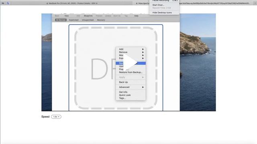This screenshot has width=257, height=144.
Task: Click Tag in the Configurator toolbar
Action: [x=126, y=16]
